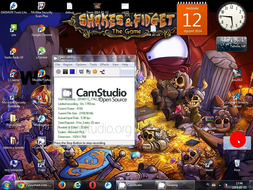Click autopan toolbar icon in CamStudio

(102, 72)
